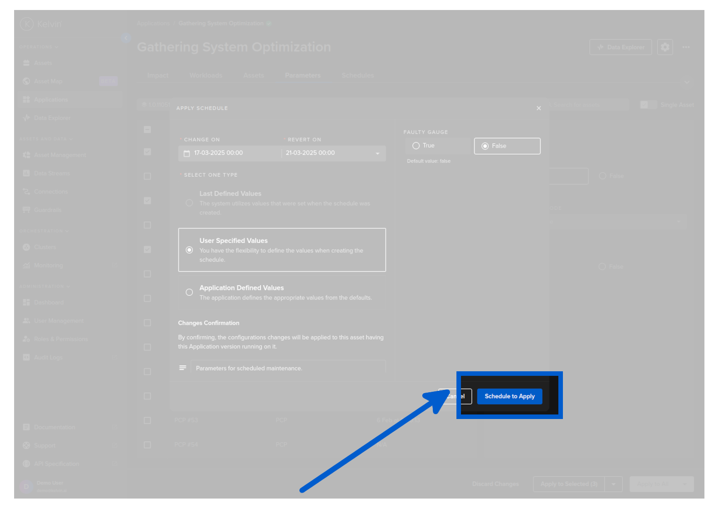Click the Schedule to Apply button
The image size is (719, 509).
(x=509, y=396)
